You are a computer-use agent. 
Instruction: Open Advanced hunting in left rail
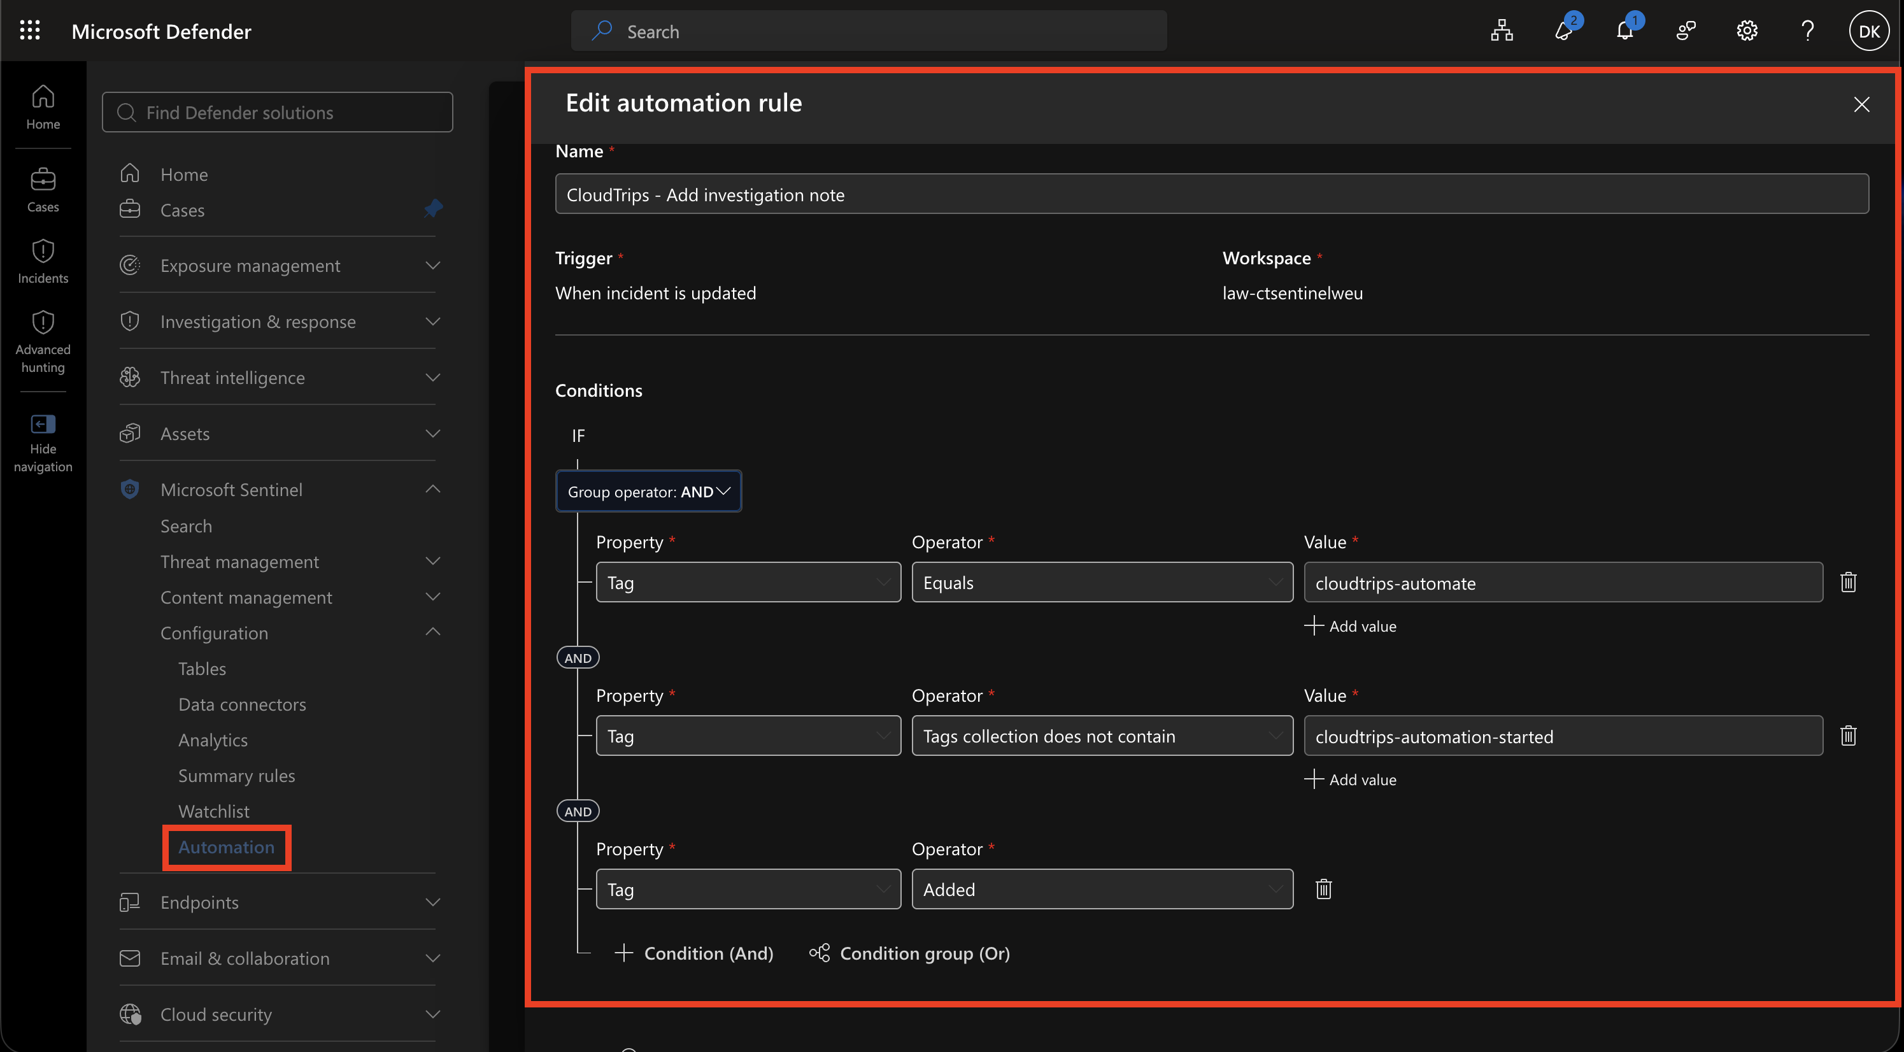43,341
